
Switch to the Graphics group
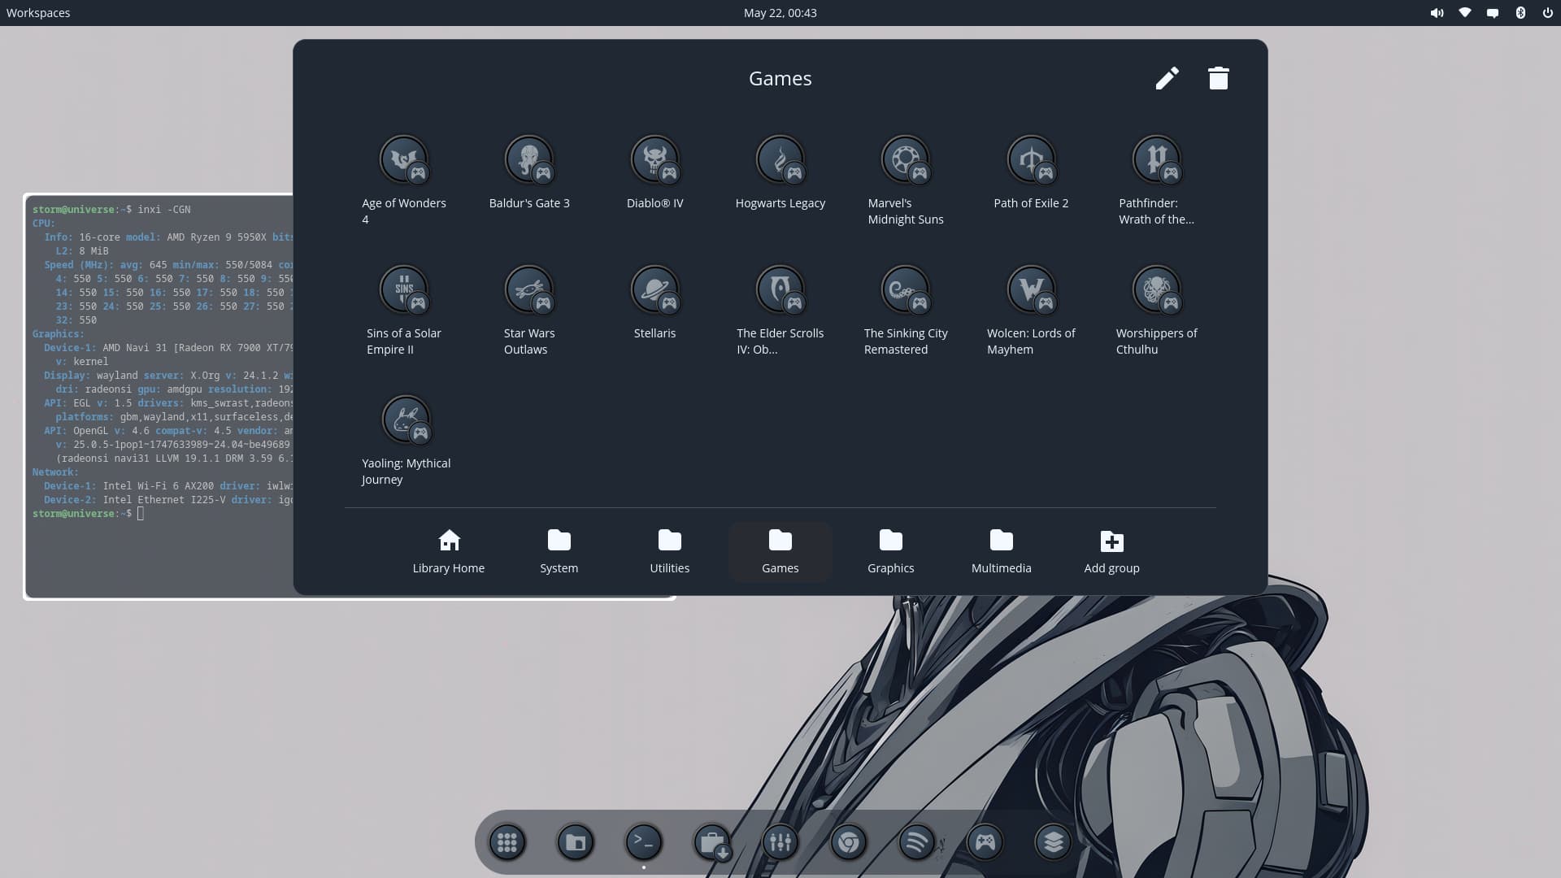coord(891,552)
